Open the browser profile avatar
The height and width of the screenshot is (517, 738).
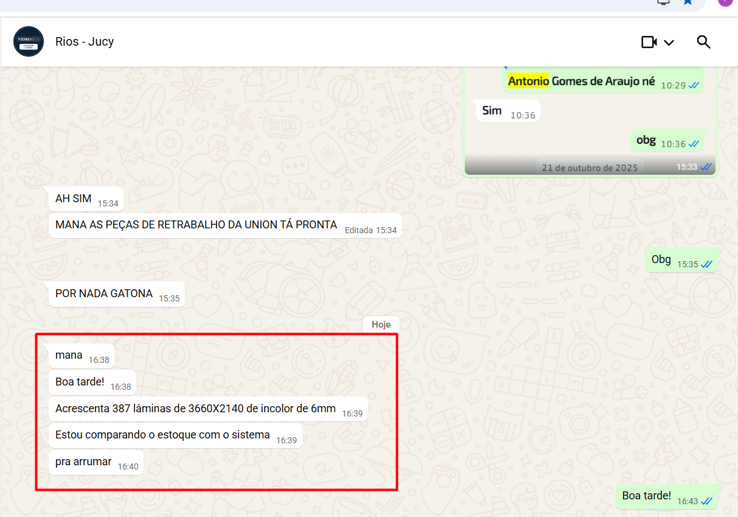(725, 2)
